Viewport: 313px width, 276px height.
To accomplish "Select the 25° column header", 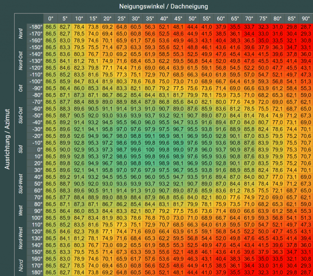I will coord(121,19).
